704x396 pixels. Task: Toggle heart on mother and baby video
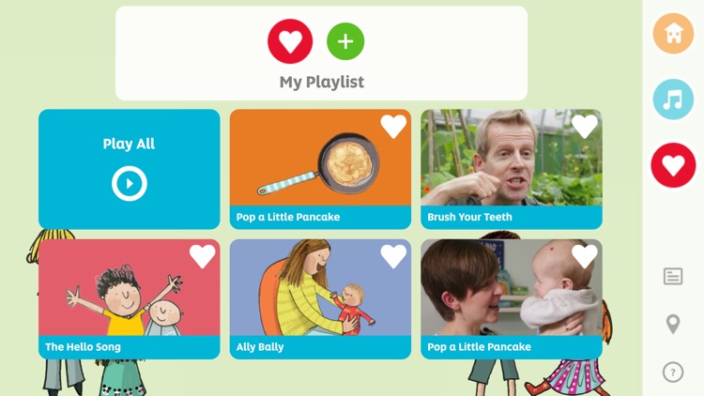point(585,256)
